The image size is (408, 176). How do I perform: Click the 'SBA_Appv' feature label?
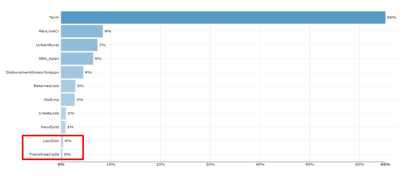(49, 59)
